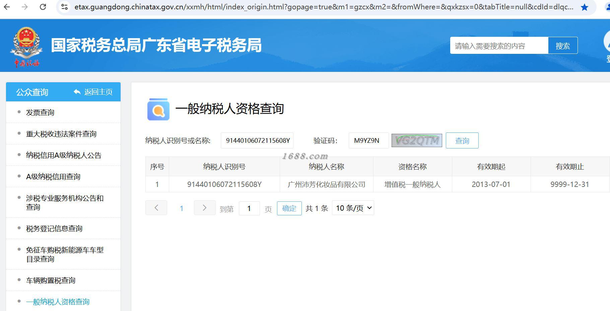Click the 确定 page jump button
This screenshot has width=610, height=311.
289,208
